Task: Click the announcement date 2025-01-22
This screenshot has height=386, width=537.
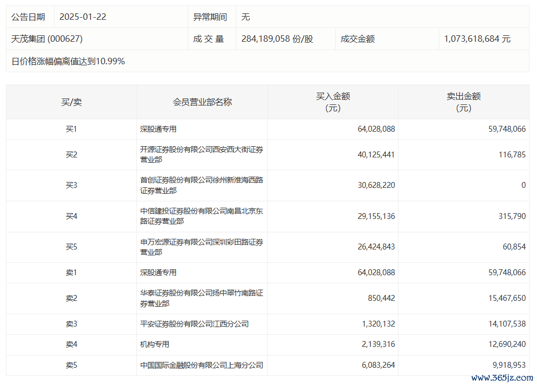Action: (83, 17)
